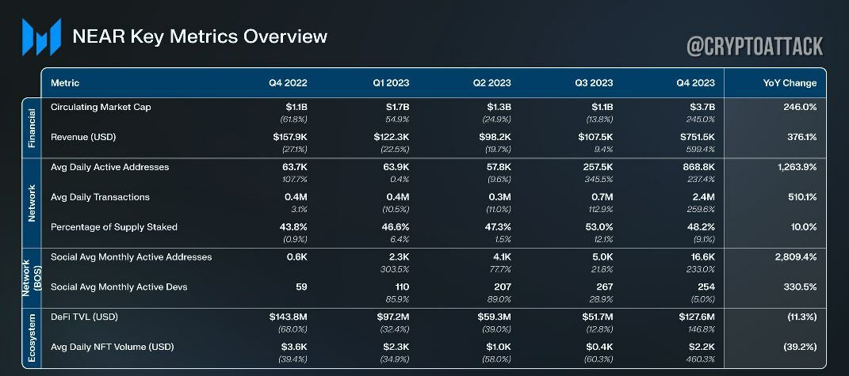This screenshot has width=849, height=376.
Task: Click the $143.8M DeFi TVL value
Action: pyautogui.click(x=289, y=317)
